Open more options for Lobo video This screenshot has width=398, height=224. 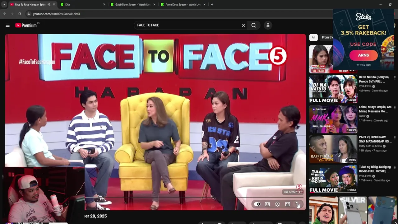tap(395, 108)
